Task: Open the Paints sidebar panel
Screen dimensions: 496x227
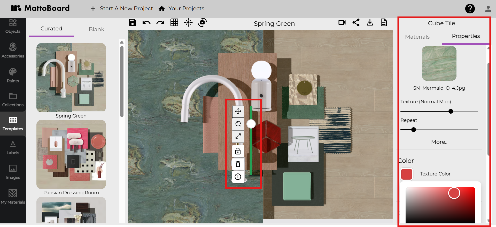Action: 13,75
